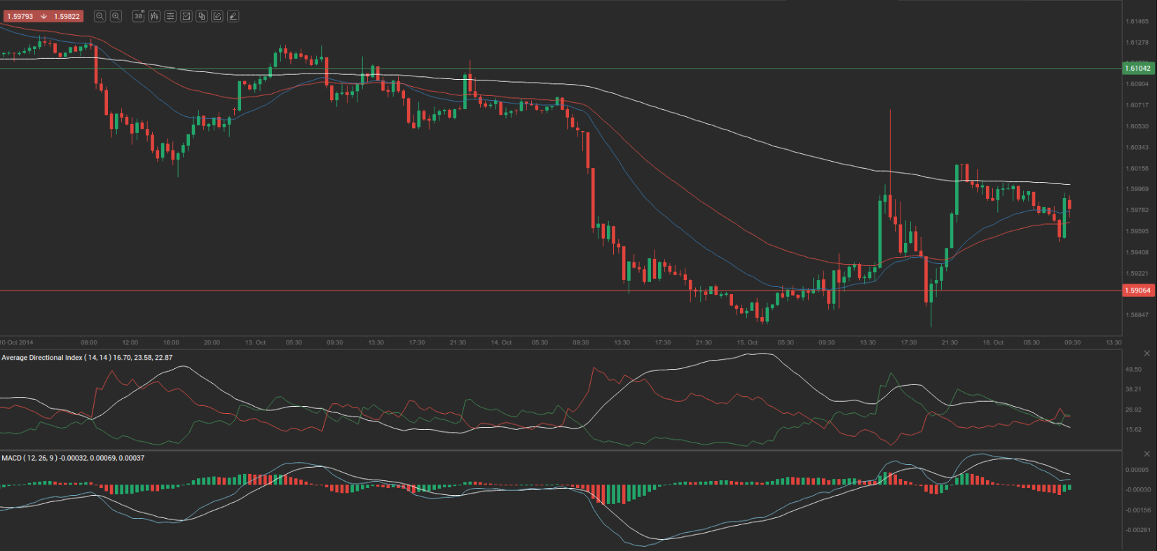Select the draw/edit pencil tool
This screenshot has width=1157, height=551.
[x=217, y=16]
